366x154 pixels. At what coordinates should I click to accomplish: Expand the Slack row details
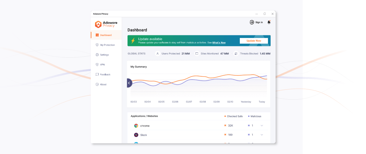pos(262,135)
